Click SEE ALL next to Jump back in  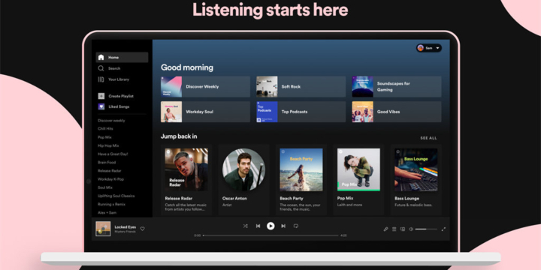pyautogui.click(x=428, y=138)
